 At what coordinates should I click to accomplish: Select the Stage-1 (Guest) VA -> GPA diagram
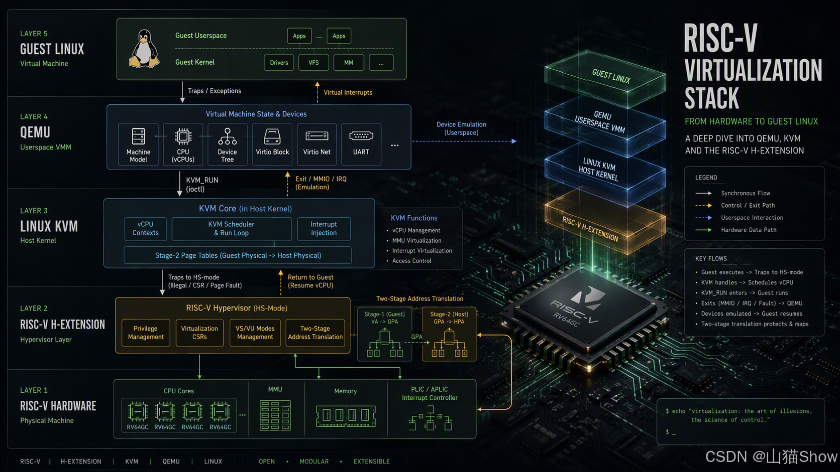385,334
